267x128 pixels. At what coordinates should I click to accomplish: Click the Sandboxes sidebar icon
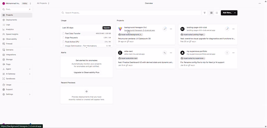4,79
